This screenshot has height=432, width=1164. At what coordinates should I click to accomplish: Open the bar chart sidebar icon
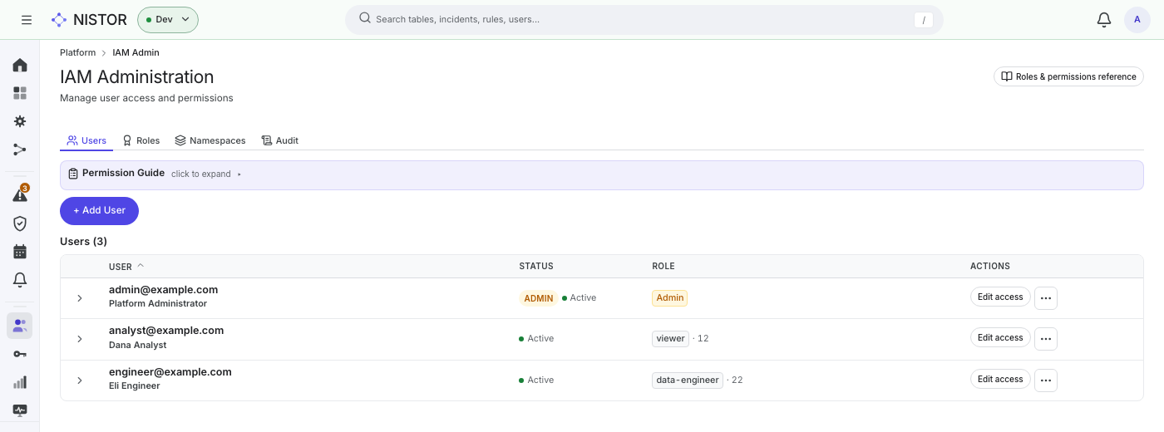(20, 382)
